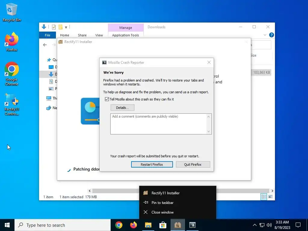Screen dimensions: 308x231
Task: Click the Manage contextual tab
Action: [x=126, y=28]
